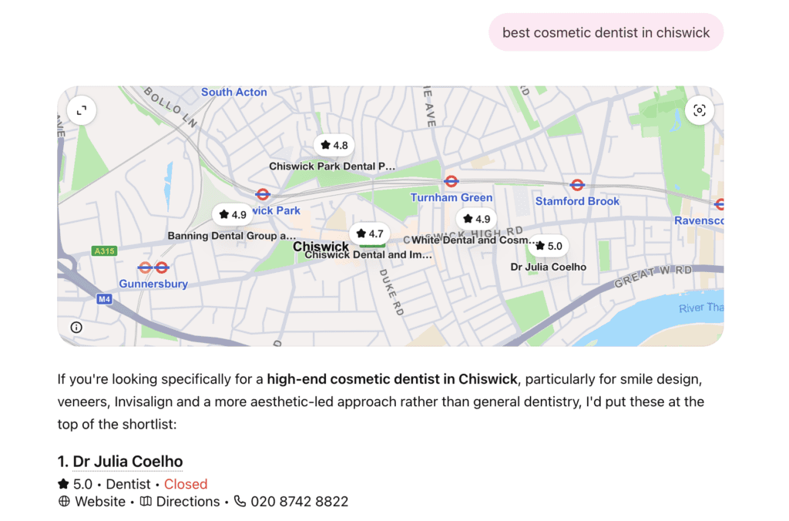Click the Banning Dental Group map label

tap(231, 236)
